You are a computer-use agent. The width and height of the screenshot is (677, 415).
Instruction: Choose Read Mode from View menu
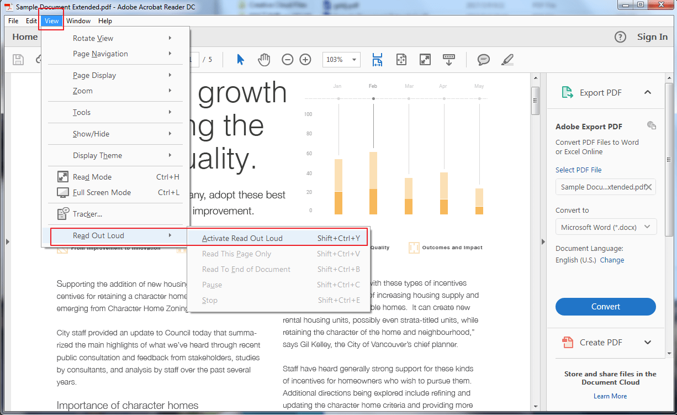(x=116, y=177)
